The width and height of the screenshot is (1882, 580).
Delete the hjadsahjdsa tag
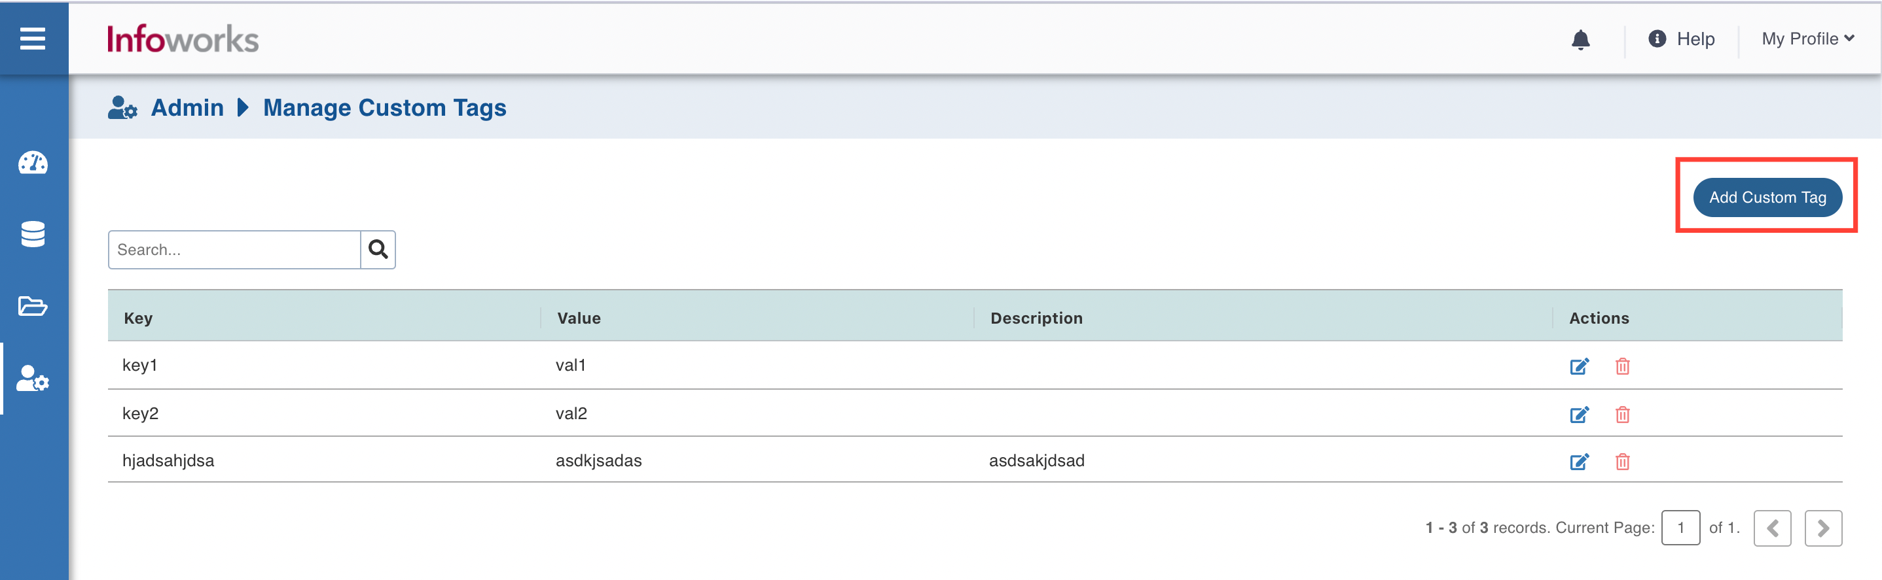[1622, 461]
